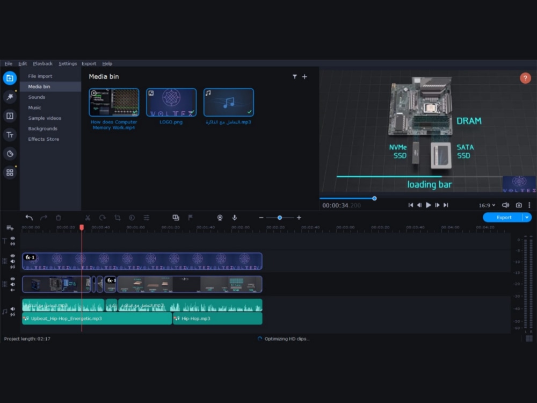Click the Add track icon

pos(10,228)
